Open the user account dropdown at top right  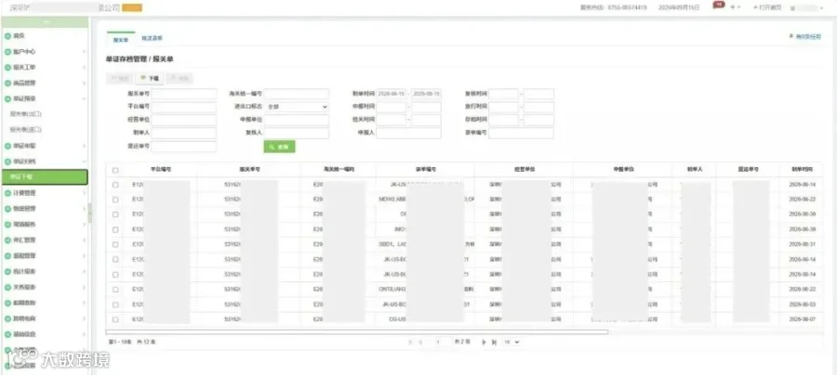(x=807, y=7)
